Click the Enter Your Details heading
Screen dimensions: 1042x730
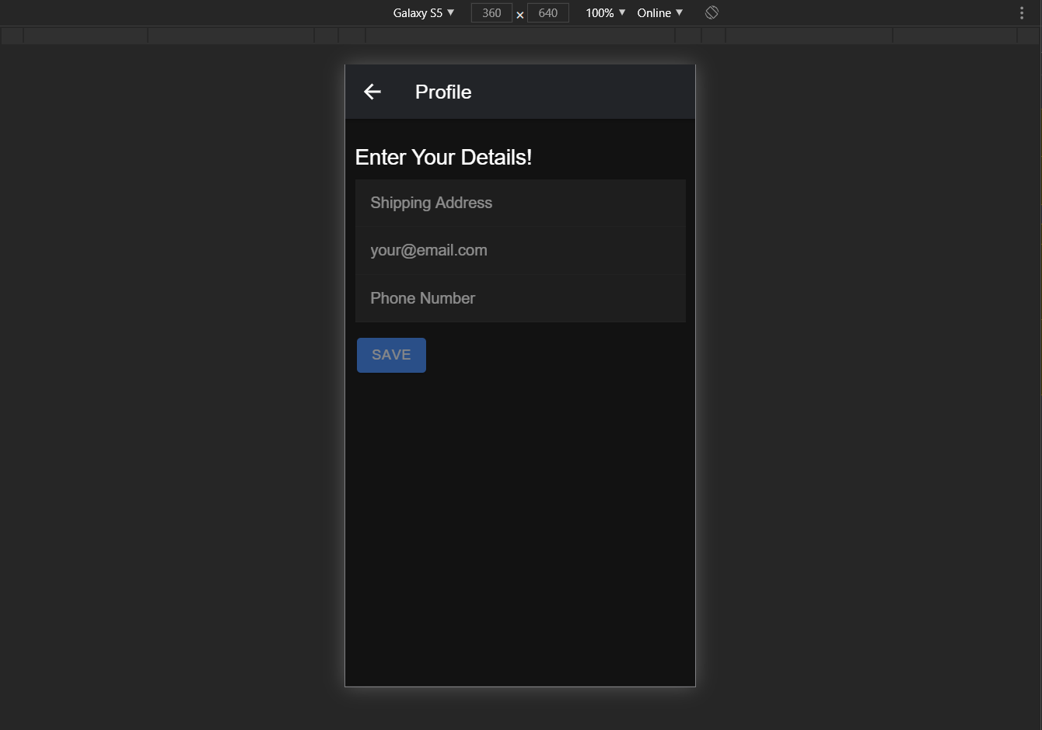point(443,157)
